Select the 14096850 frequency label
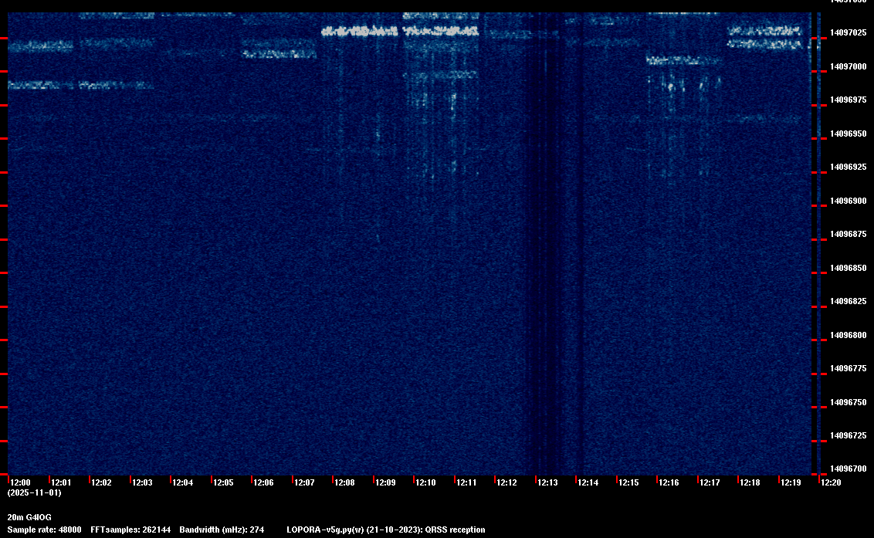This screenshot has width=874, height=538. point(849,268)
